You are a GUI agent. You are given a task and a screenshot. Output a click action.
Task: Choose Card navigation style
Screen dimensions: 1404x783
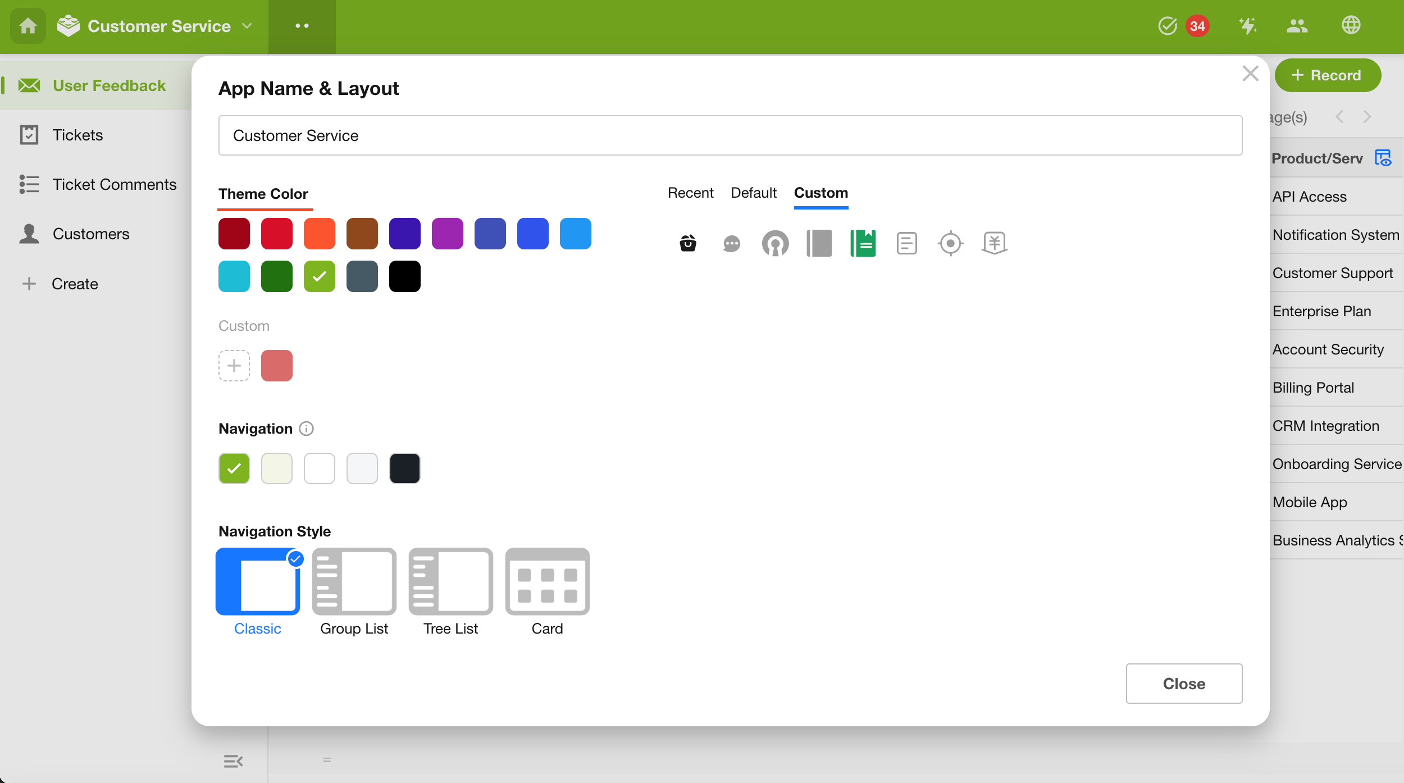[547, 582]
